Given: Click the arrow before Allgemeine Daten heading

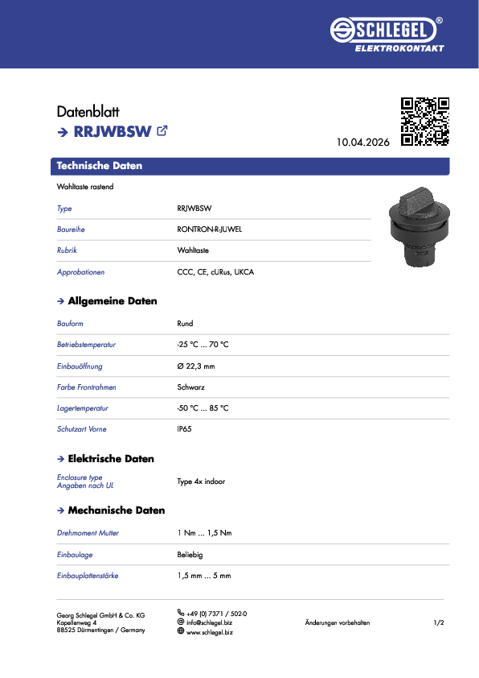Looking at the screenshot, I should (61, 301).
